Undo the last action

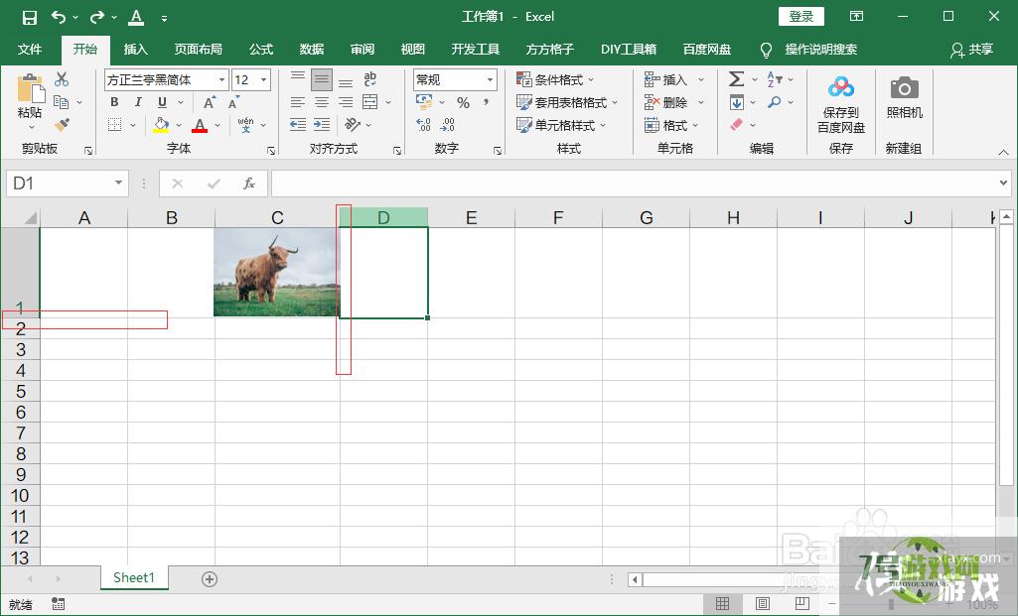click(x=59, y=17)
